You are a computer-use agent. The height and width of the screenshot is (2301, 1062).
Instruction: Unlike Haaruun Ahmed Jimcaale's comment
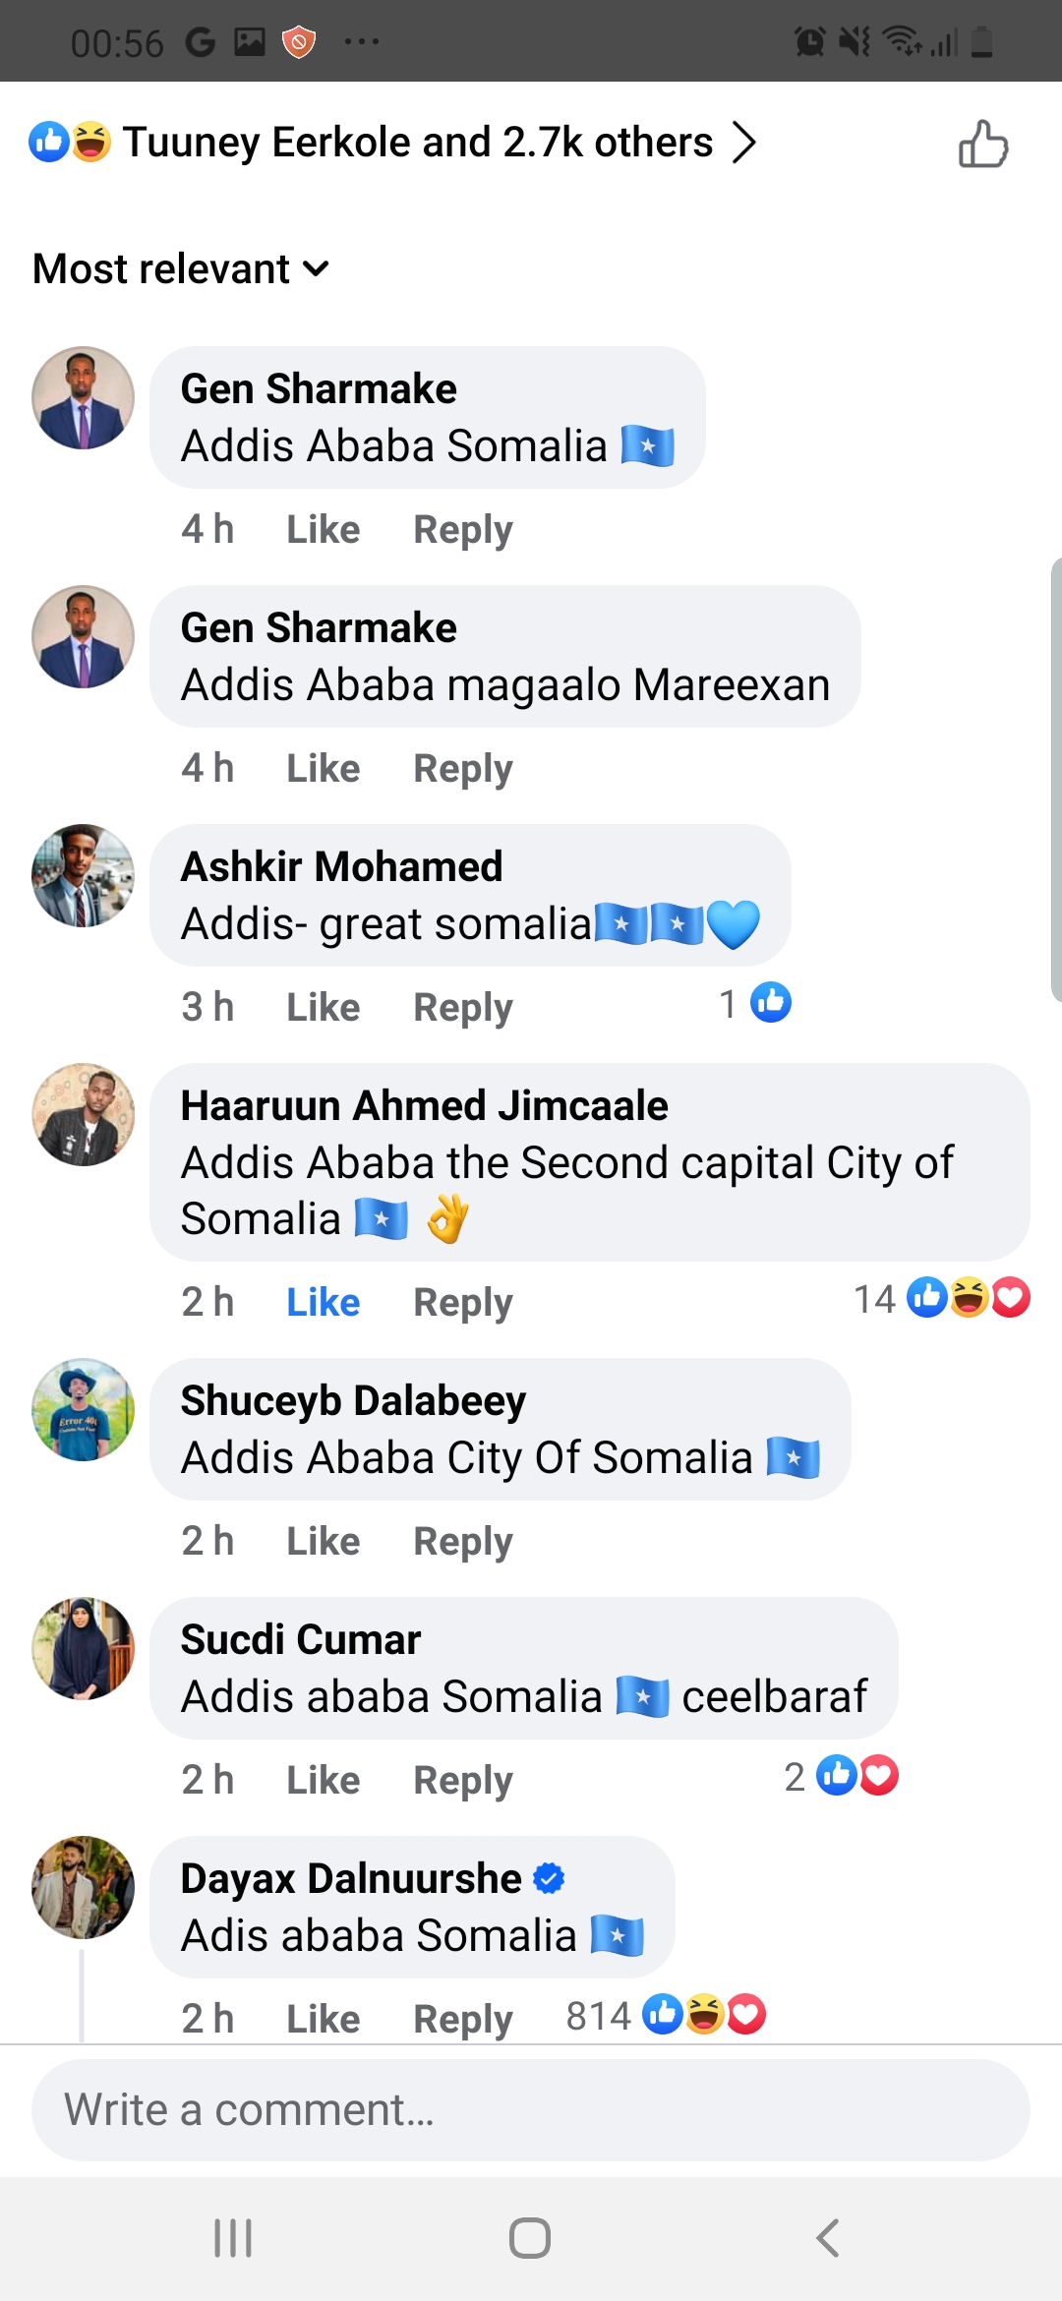[323, 1303]
